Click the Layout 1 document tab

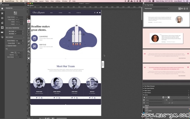(x=31, y=5)
